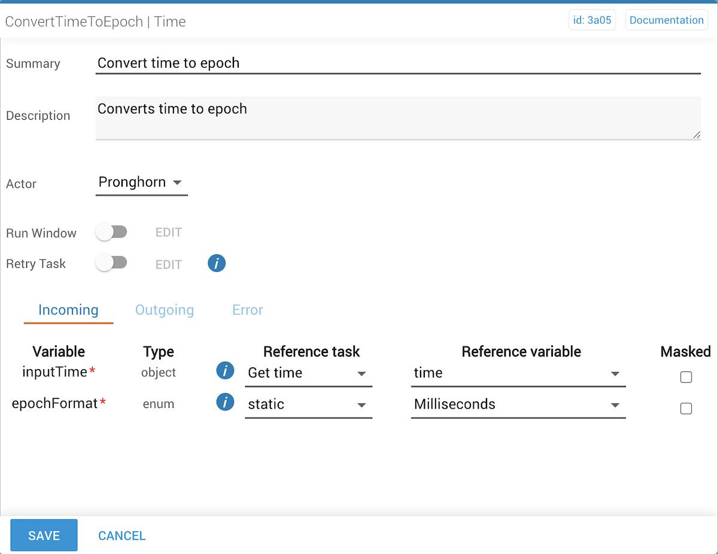Open the time reference variable dropdown
The height and width of the screenshot is (554, 718).
[x=518, y=373]
